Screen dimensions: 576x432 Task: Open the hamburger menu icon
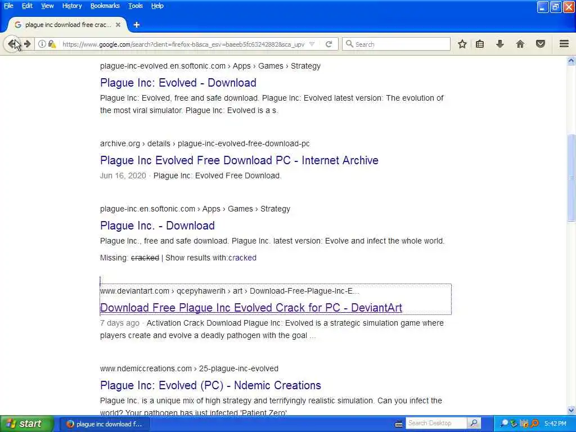[x=564, y=44]
